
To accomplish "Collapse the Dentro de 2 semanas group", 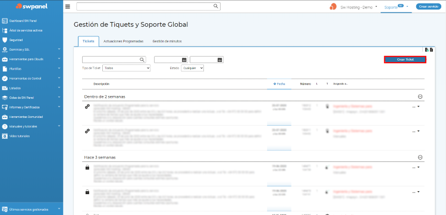I will [x=420, y=96].
